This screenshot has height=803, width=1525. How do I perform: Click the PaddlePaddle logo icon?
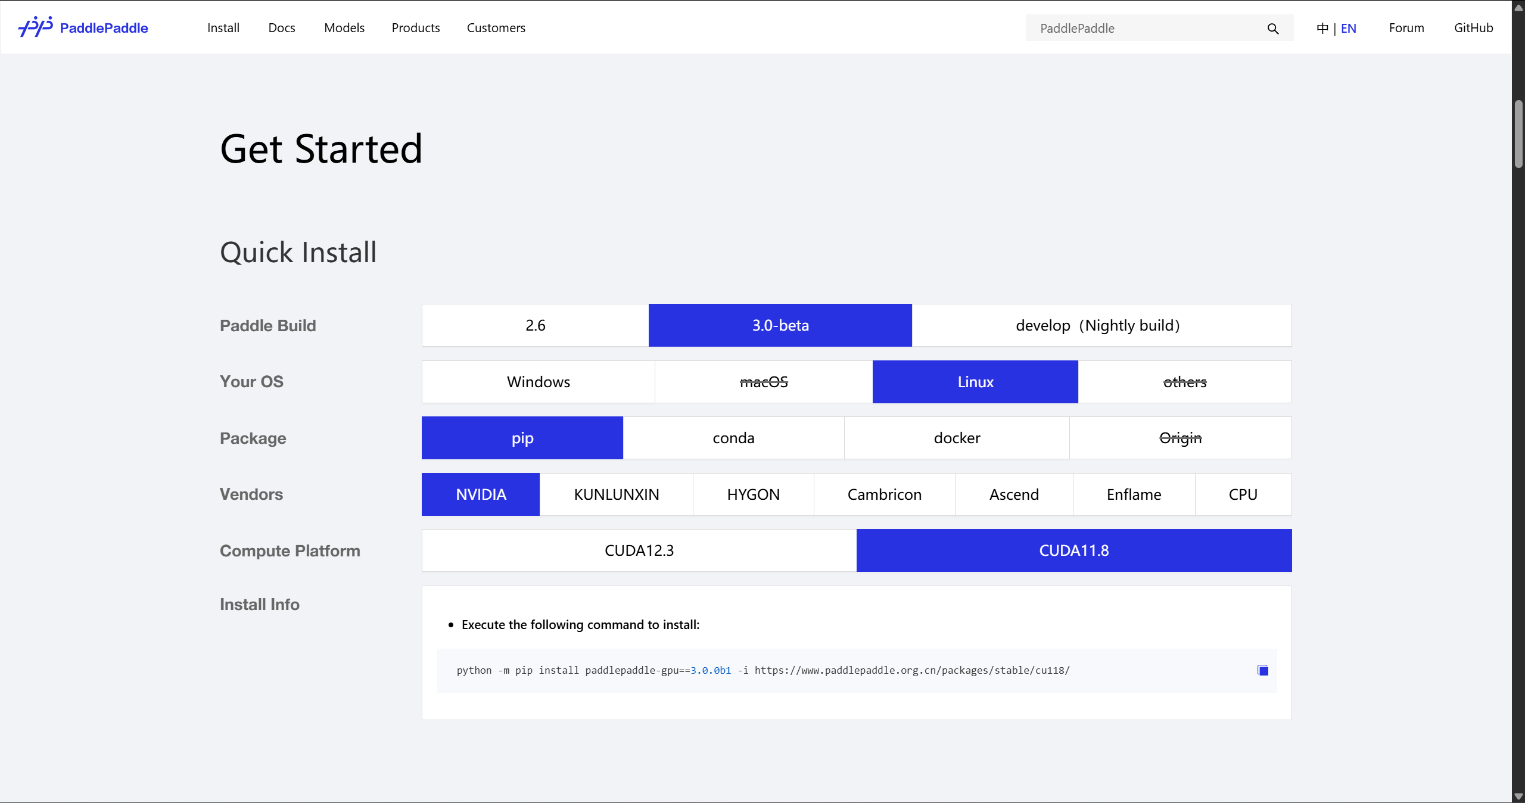click(x=36, y=27)
